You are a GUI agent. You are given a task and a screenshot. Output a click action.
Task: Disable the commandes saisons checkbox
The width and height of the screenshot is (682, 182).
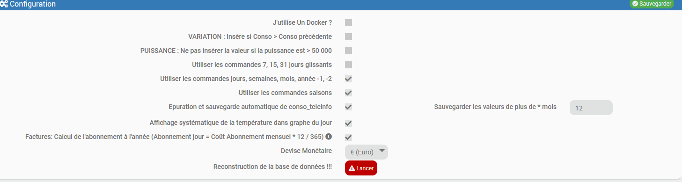pos(349,93)
